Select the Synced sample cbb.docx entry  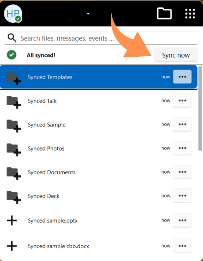(x=99, y=246)
